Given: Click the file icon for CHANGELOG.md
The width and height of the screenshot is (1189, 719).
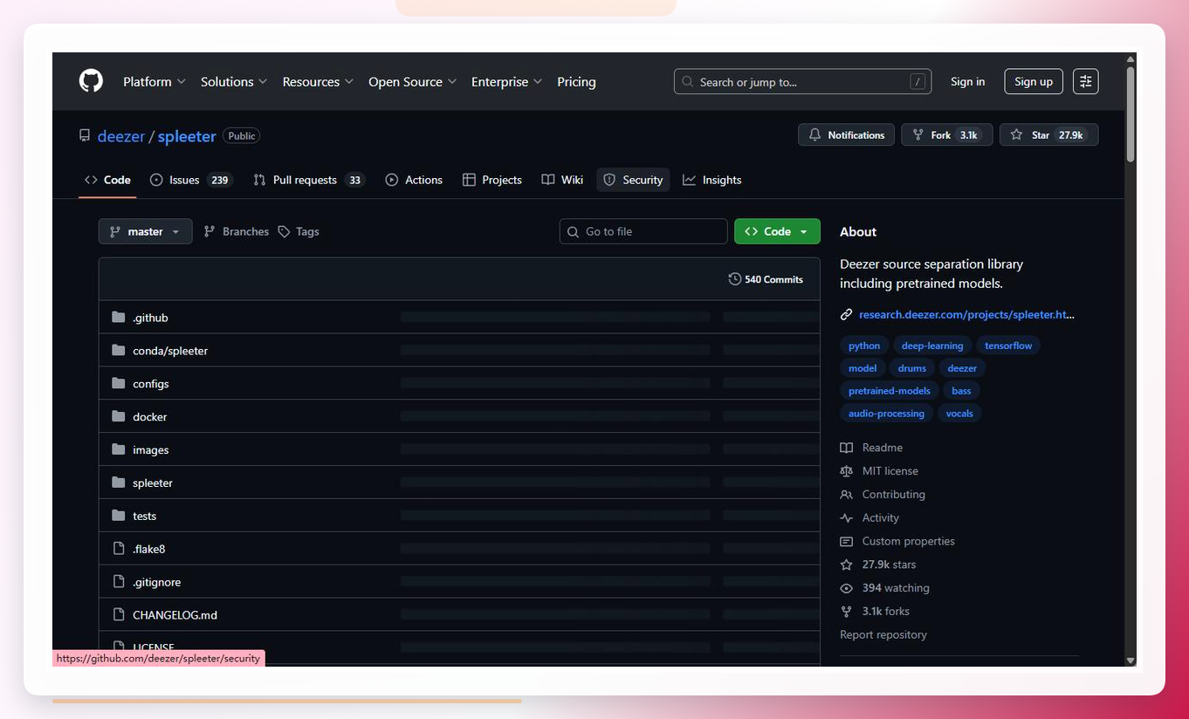Looking at the screenshot, I should (119, 615).
